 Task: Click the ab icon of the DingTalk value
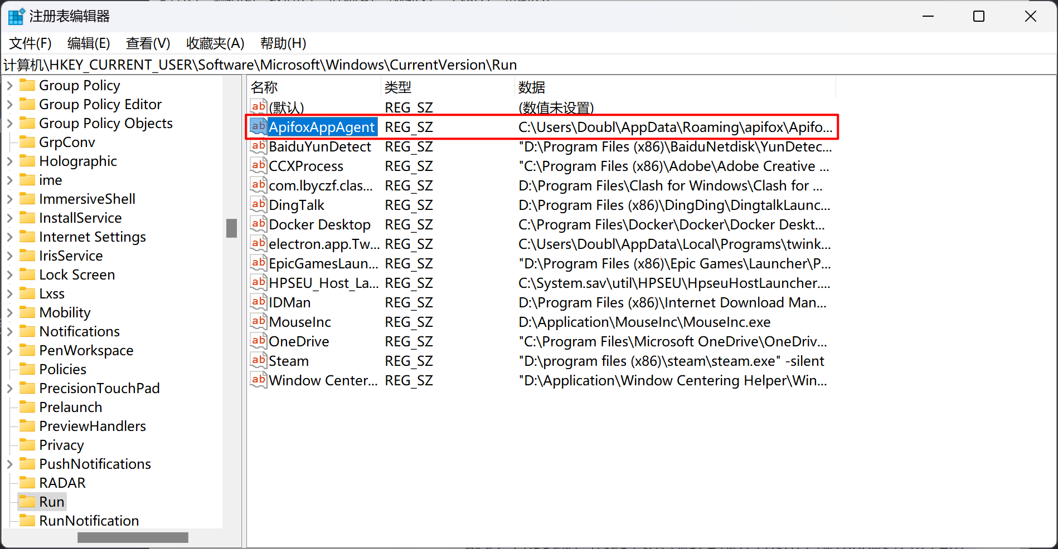258,205
